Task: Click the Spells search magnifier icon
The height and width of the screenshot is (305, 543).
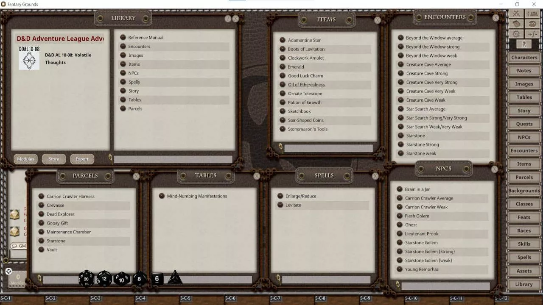Action: coord(279,278)
